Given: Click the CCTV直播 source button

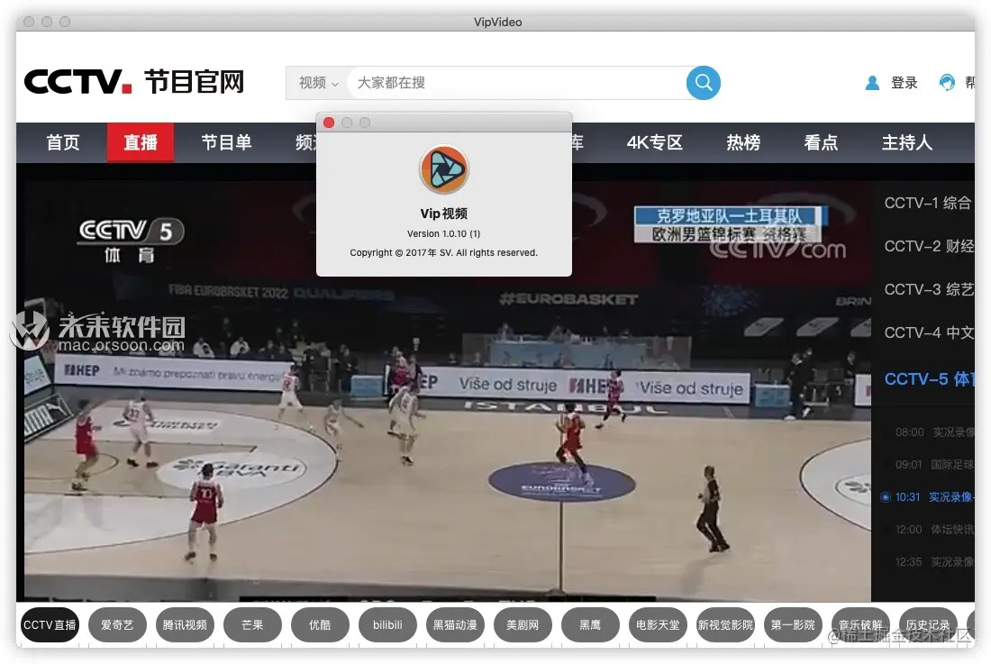Looking at the screenshot, I should (x=50, y=625).
